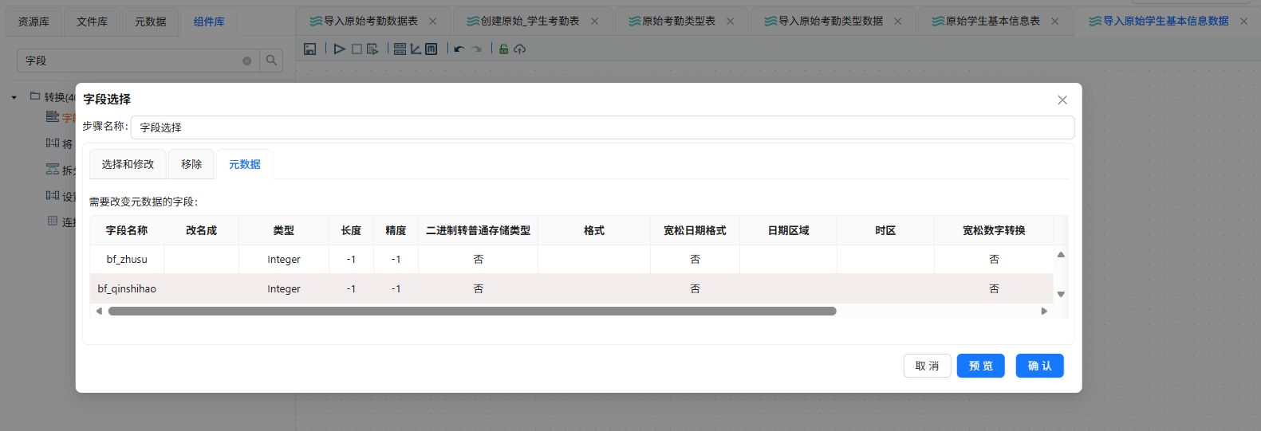Click the horizontal scrollbar thumb in the table
Viewport: 1261px width, 431px height.
472,311
